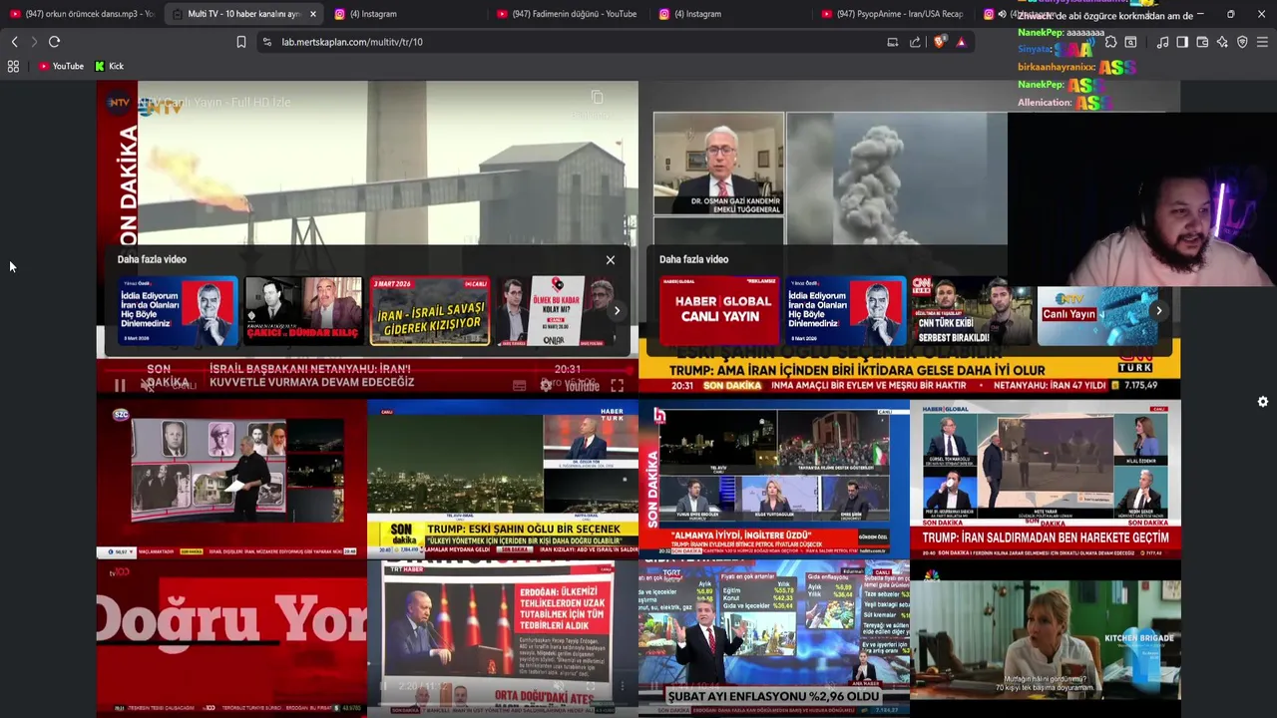Open the YouTube bookmark
Viewport: 1277px width, 718px height.
(61, 66)
